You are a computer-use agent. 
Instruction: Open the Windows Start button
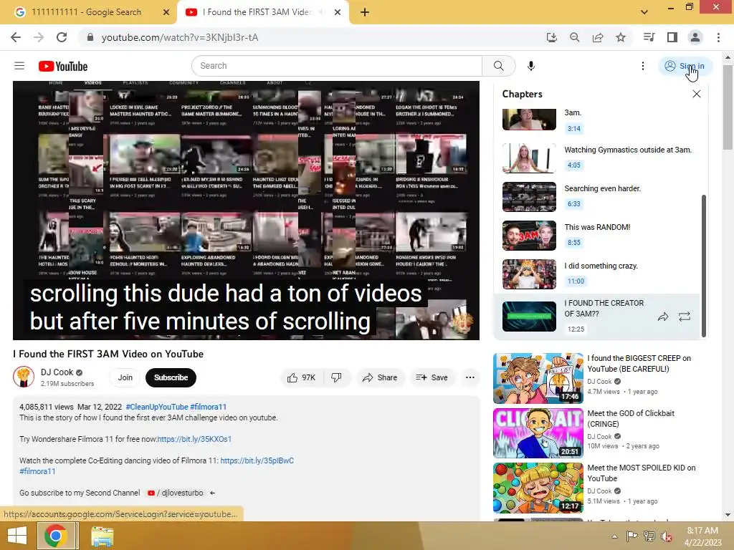point(17,536)
